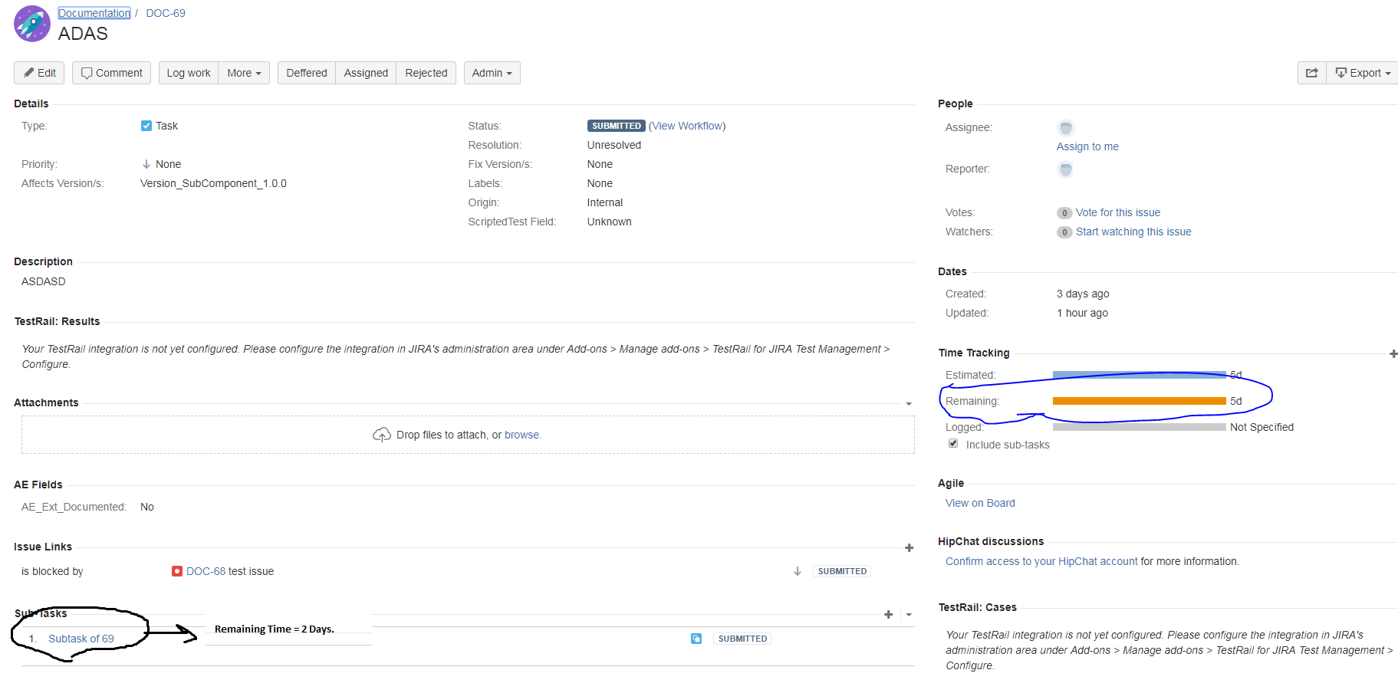
Task: Expand the Attachments options arrow
Action: coord(909,404)
